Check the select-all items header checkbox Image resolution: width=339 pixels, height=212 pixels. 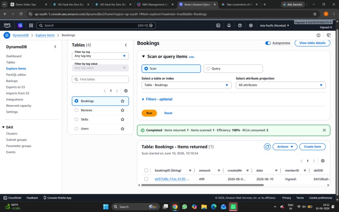[x=146, y=170]
